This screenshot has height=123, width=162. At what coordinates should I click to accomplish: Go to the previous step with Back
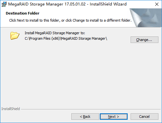click(85, 117)
